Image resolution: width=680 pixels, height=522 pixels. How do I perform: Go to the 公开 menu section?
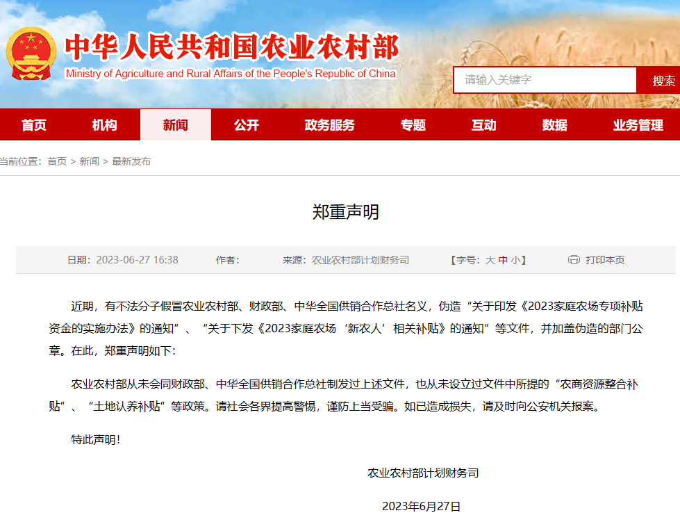[247, 125]
